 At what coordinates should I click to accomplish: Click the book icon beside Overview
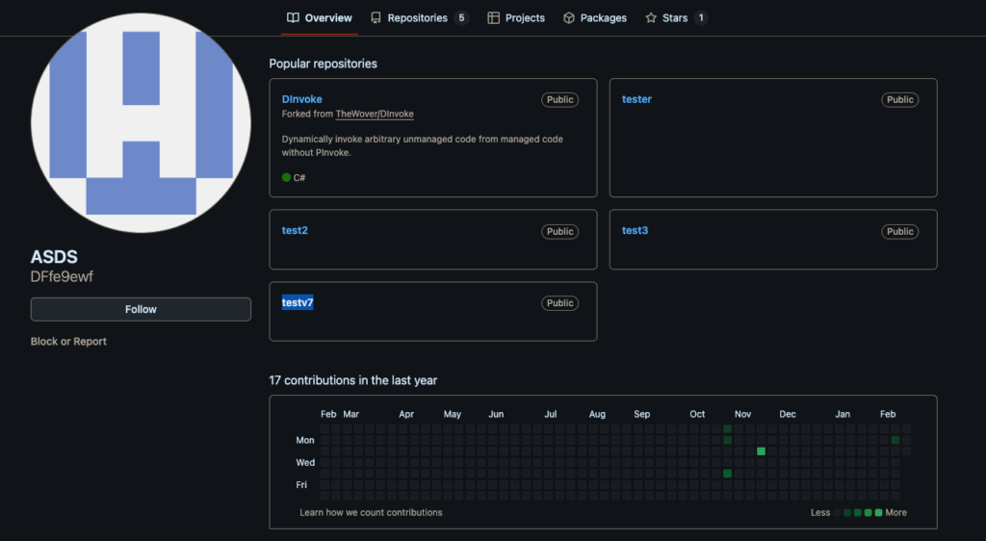point(293,17)
